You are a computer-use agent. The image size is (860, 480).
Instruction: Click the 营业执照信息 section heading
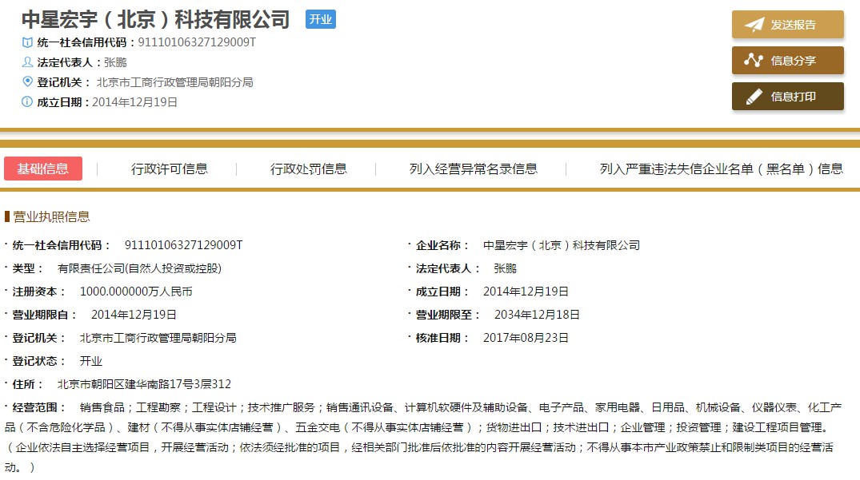coord(52,216)
